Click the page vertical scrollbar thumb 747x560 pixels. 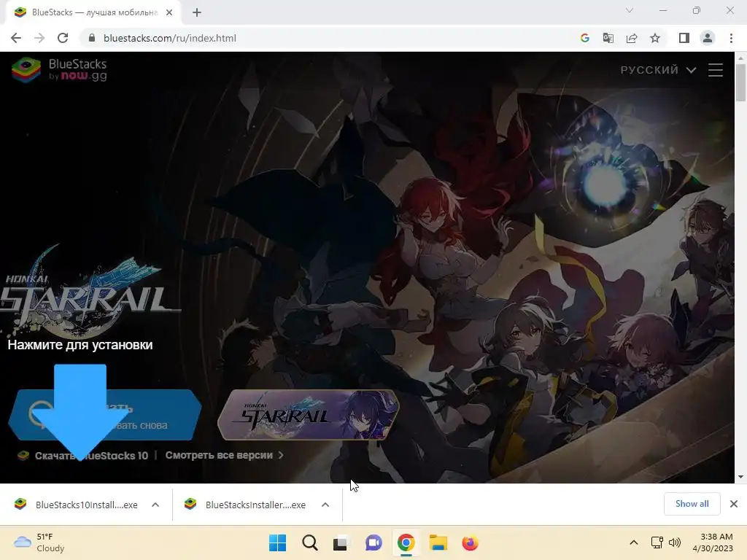click(x=740, y=82)
